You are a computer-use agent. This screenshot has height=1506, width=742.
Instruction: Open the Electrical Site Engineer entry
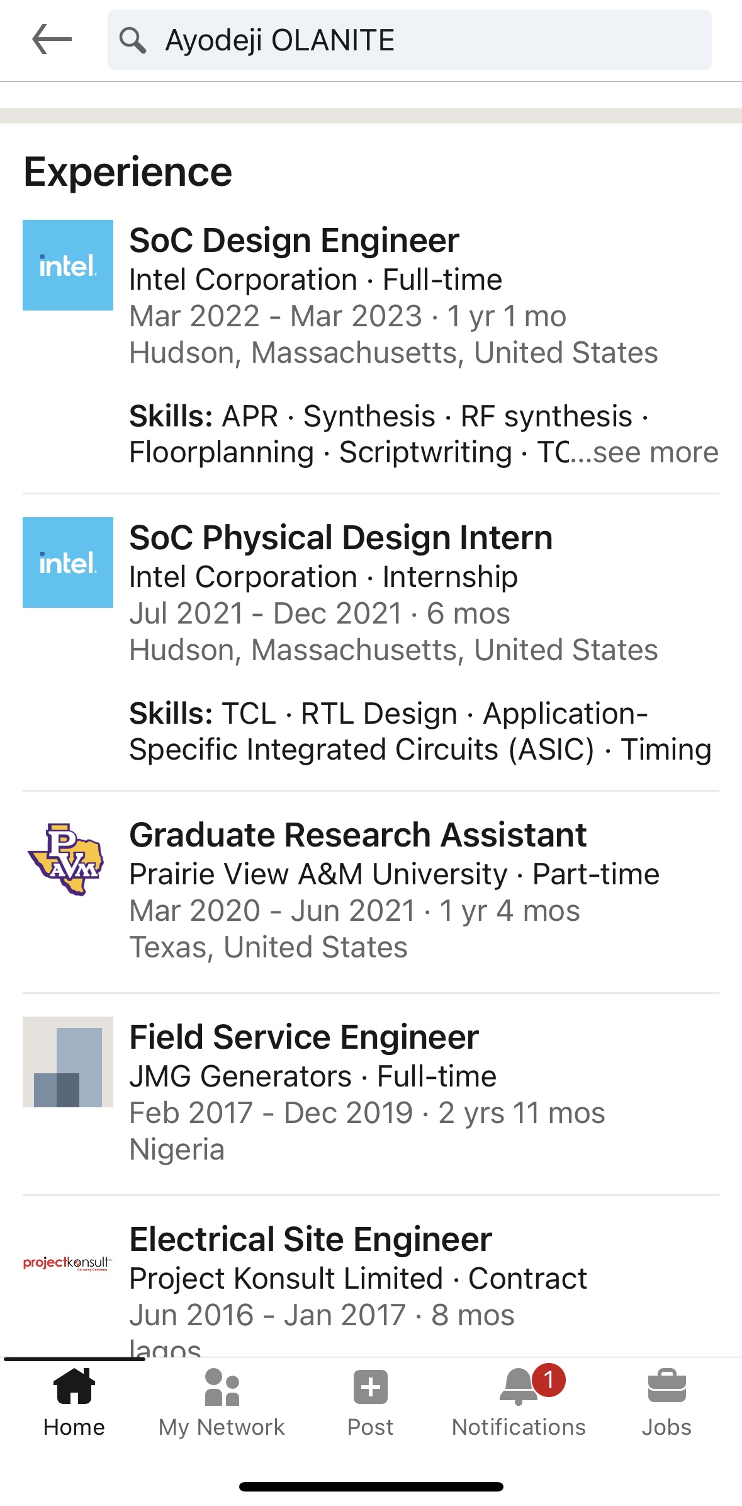click(x=310, y=1240)
